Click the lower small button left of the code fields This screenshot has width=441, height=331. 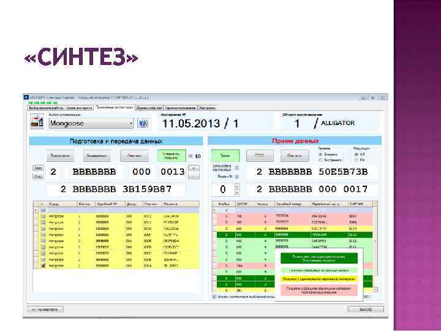[x=38, y=176]
